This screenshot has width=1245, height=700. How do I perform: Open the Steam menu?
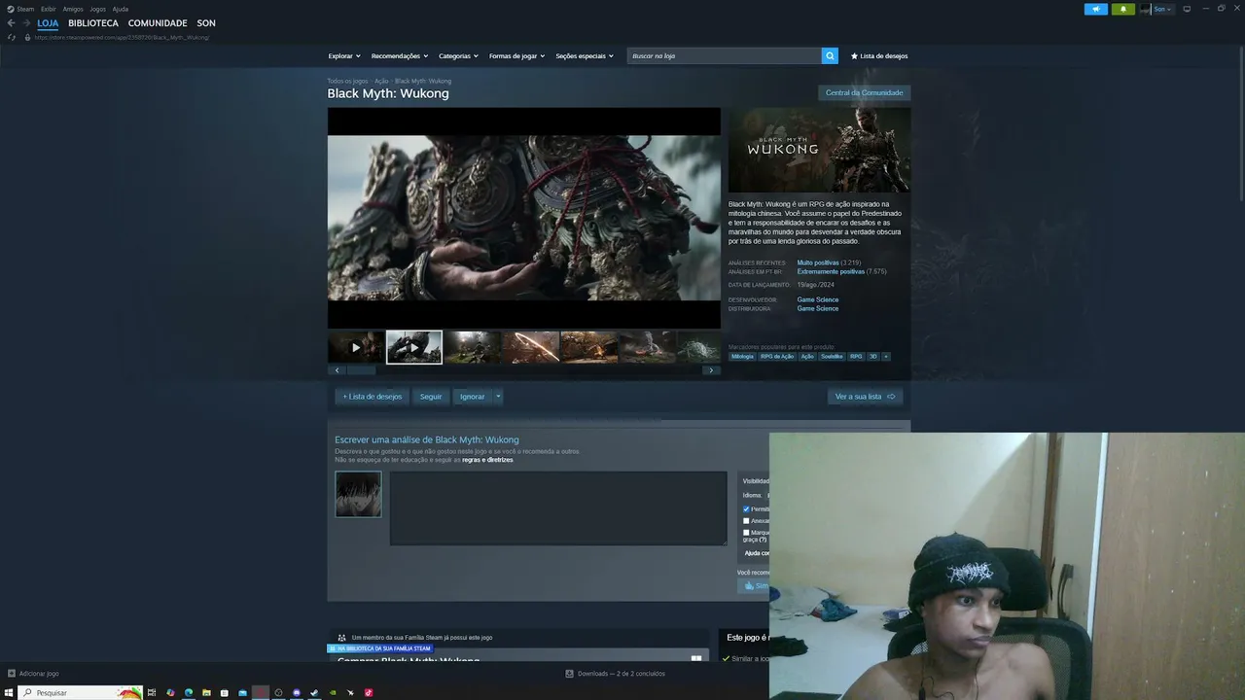pos(25,9)
